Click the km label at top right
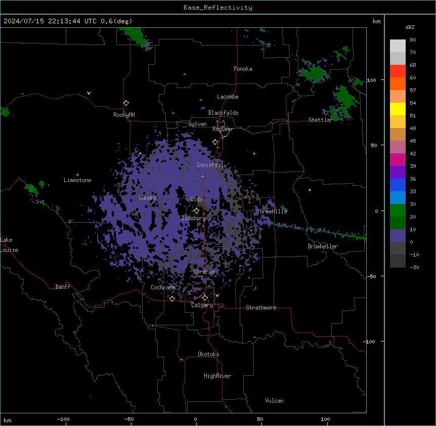The image size is (436, 426). coord(376,21)
